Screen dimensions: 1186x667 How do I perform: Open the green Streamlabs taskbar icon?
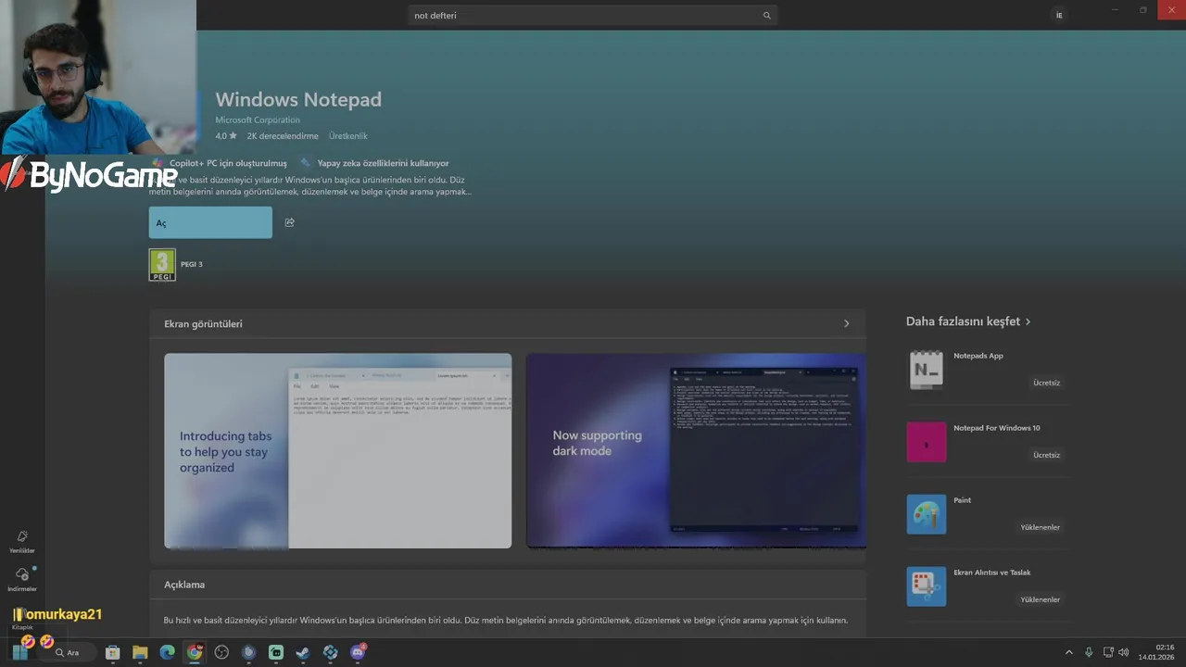point(276,652)
